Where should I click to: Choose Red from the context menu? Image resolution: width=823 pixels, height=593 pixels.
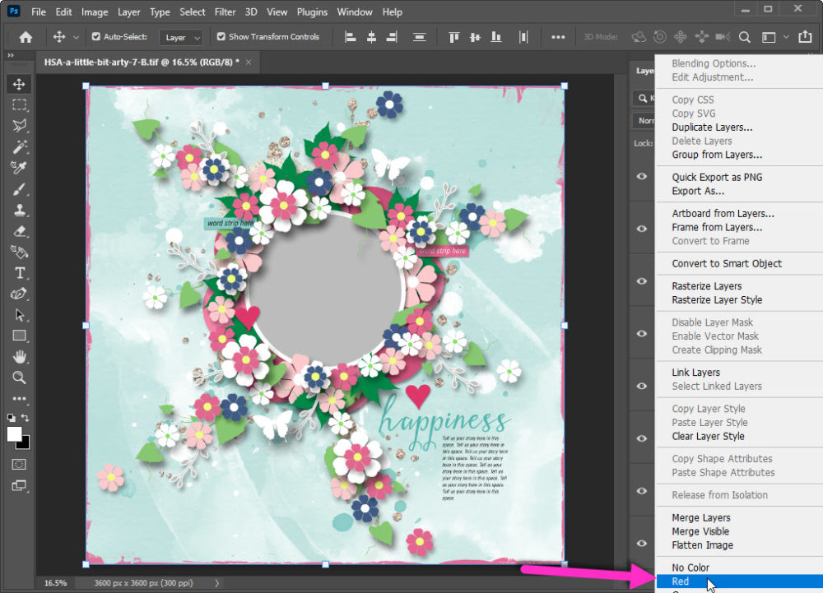[740, 581]
